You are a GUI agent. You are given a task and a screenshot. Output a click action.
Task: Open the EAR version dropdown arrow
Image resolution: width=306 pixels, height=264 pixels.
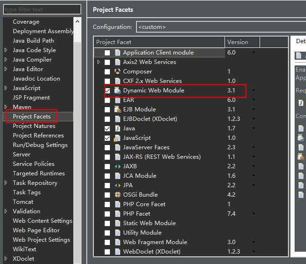tap(253, 100)
